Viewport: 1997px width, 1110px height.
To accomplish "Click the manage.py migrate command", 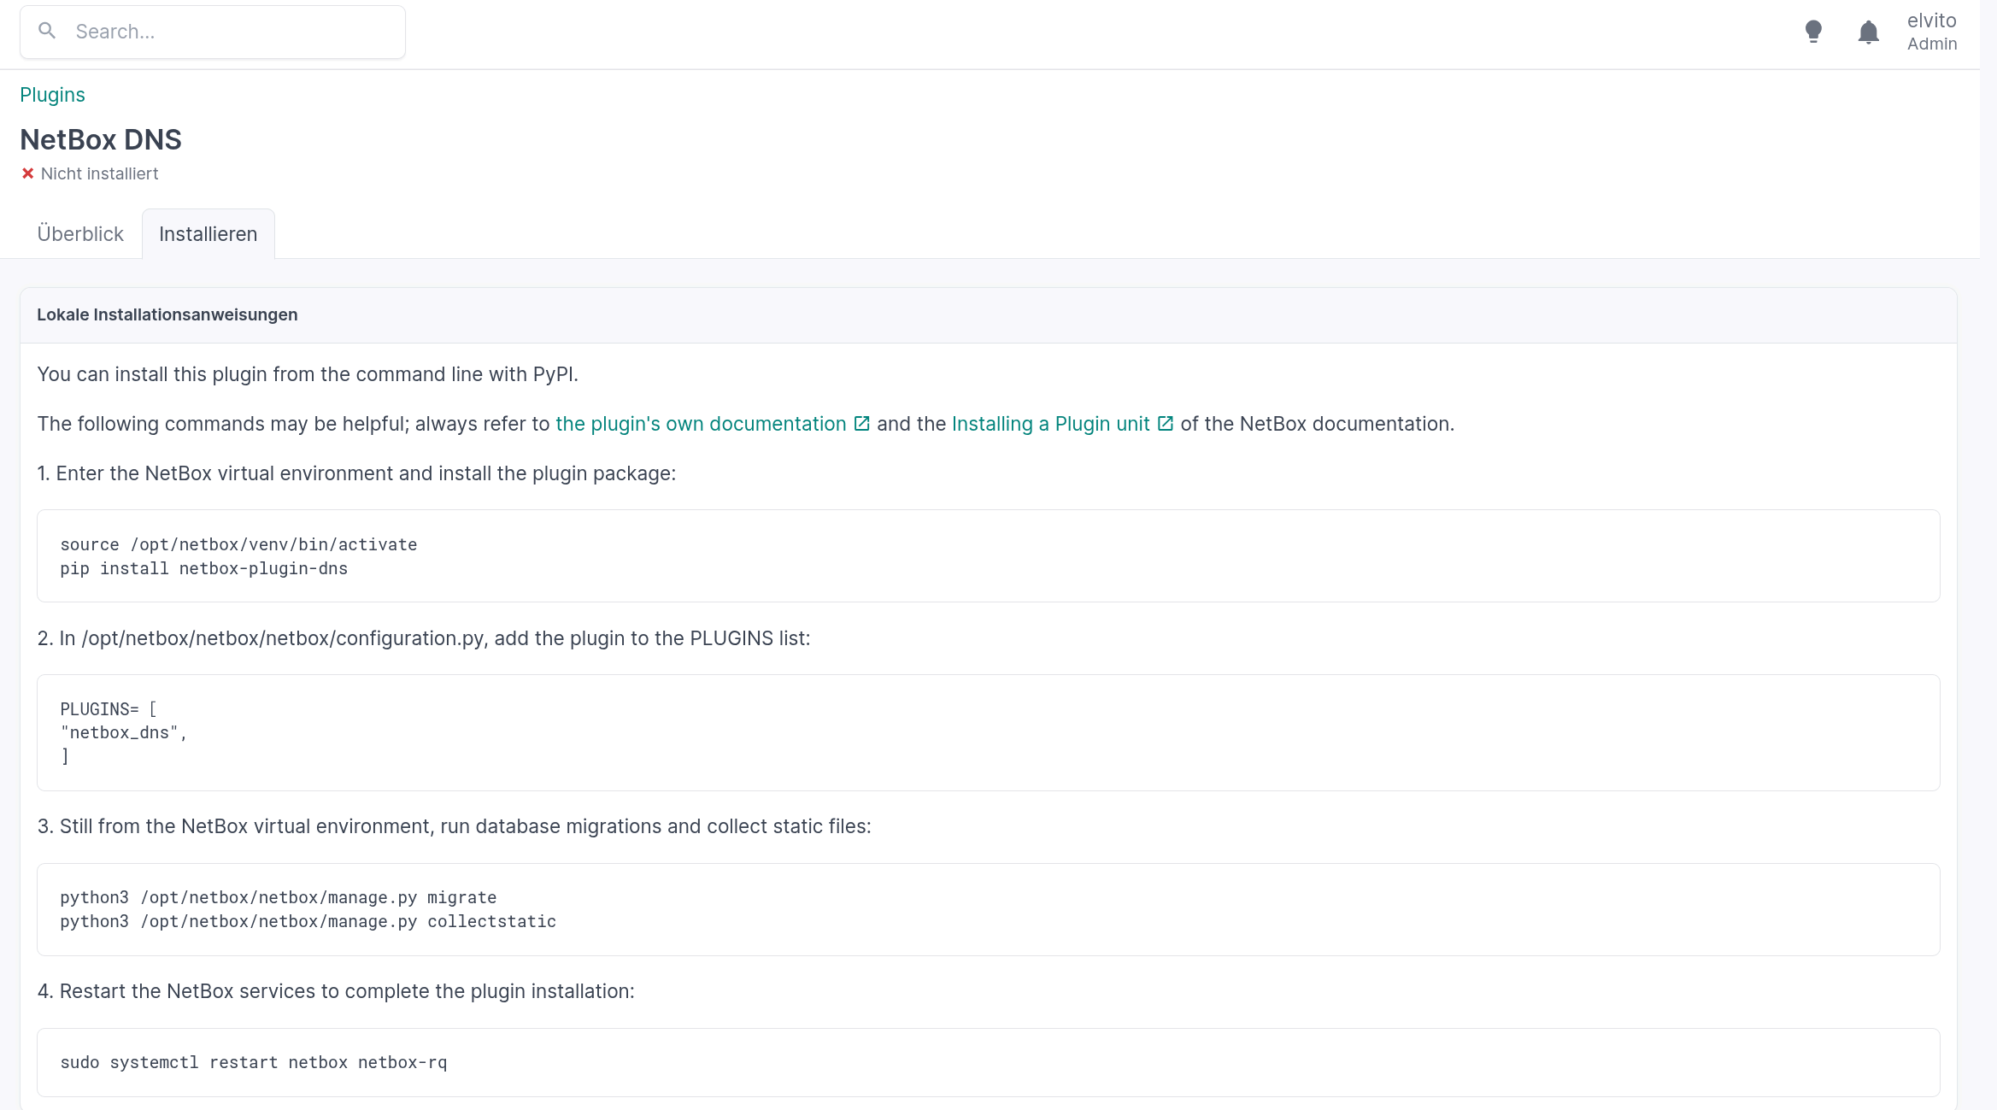I will [279, 897].
